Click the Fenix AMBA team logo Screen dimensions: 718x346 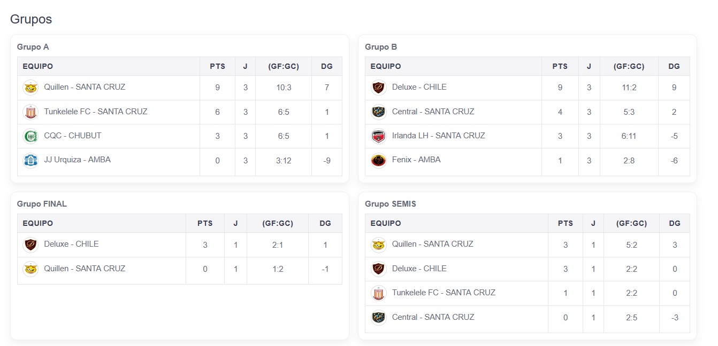click(379, 160)
